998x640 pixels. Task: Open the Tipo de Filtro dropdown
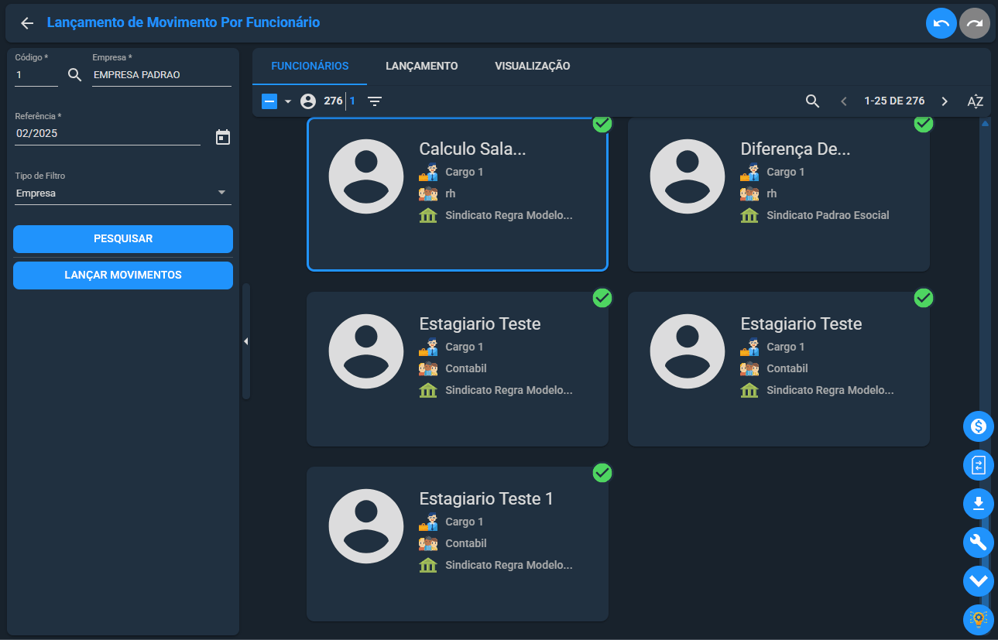point(123,193)
